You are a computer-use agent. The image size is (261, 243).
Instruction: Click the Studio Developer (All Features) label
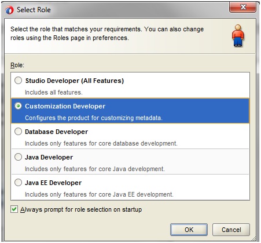tap(75, 81)
